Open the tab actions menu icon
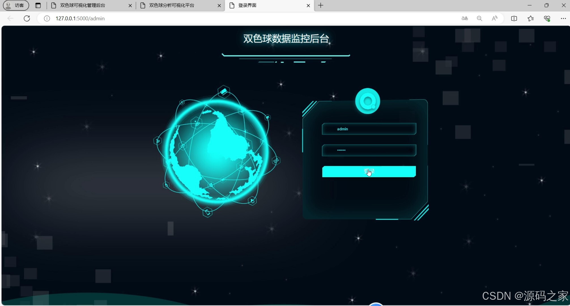 [38, 5]
